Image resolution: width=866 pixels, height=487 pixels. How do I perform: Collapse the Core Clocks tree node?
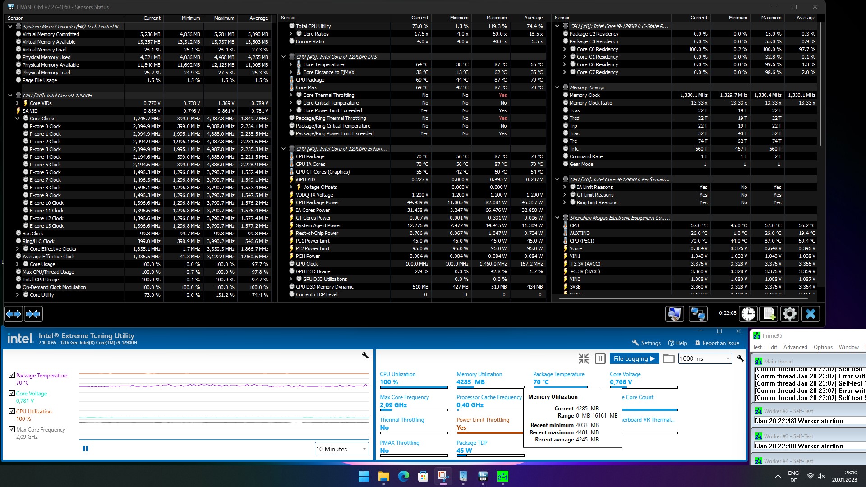(x=17, y=119)
